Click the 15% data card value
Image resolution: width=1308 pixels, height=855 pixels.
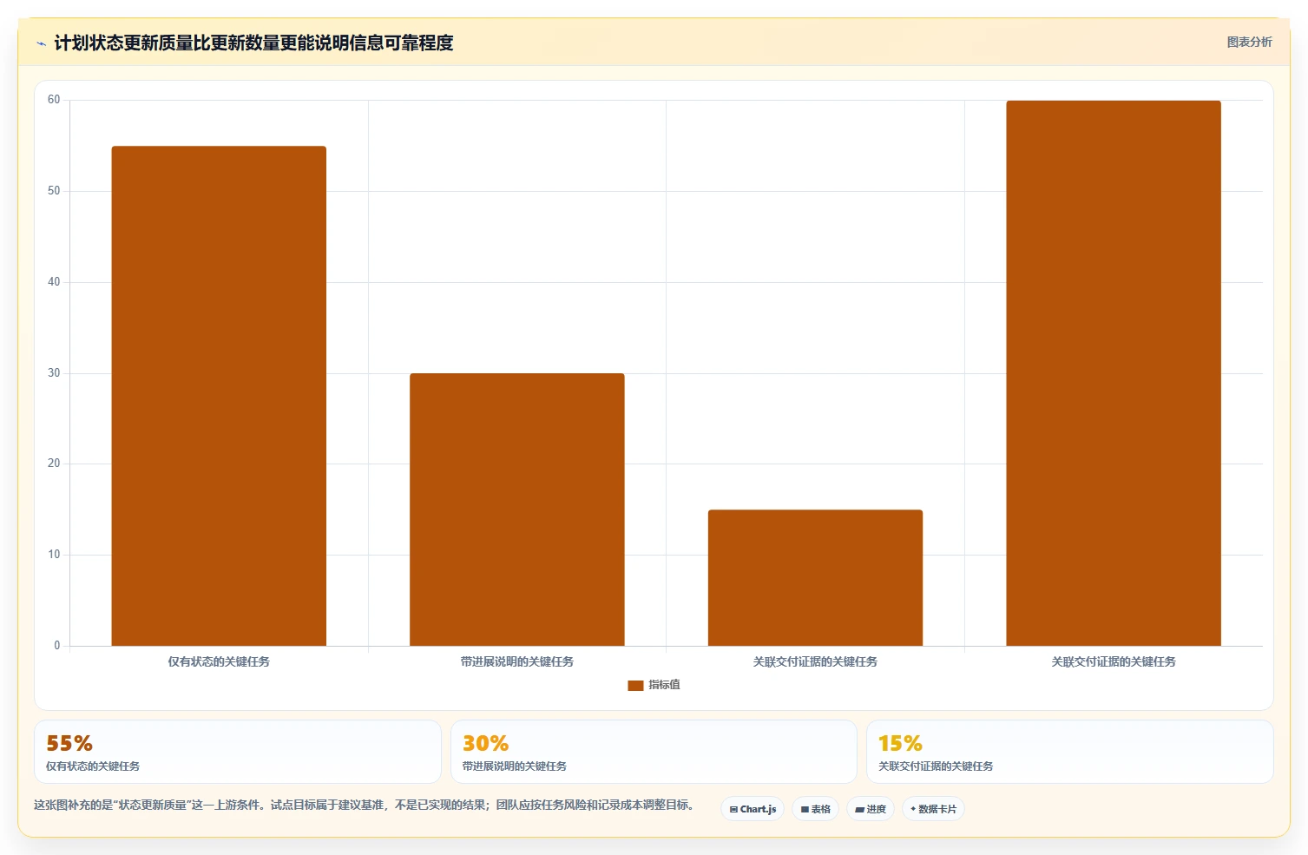[x=900, y=743]
